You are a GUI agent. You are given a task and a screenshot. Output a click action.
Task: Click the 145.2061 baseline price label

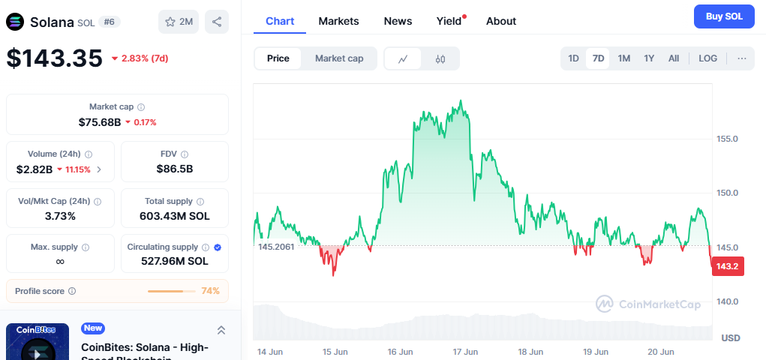point(276,247)
